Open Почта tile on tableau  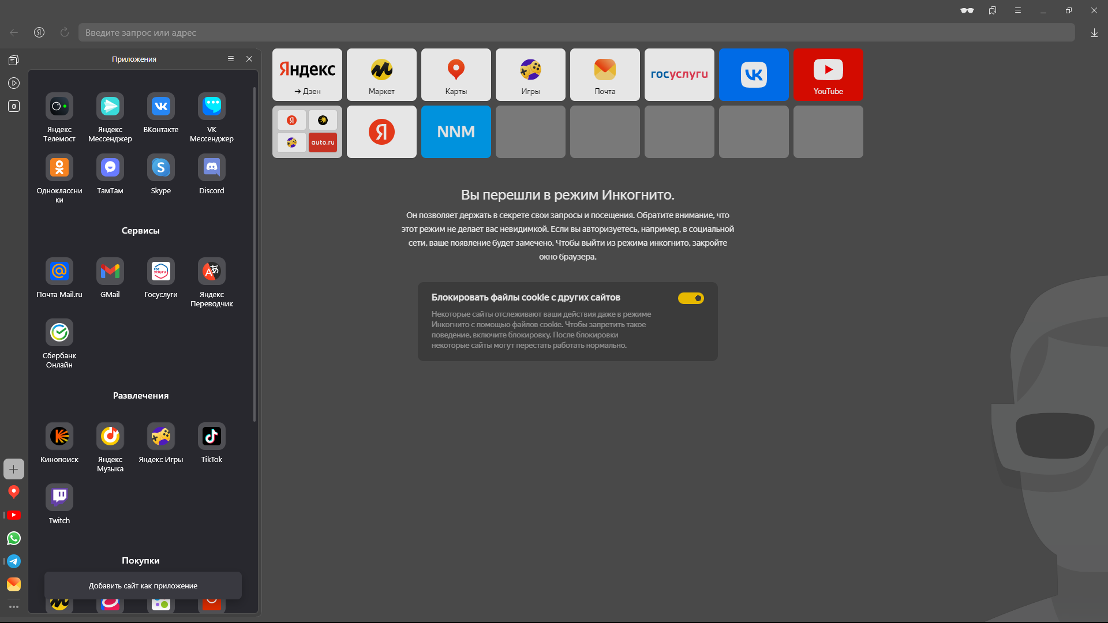[605, 74]
